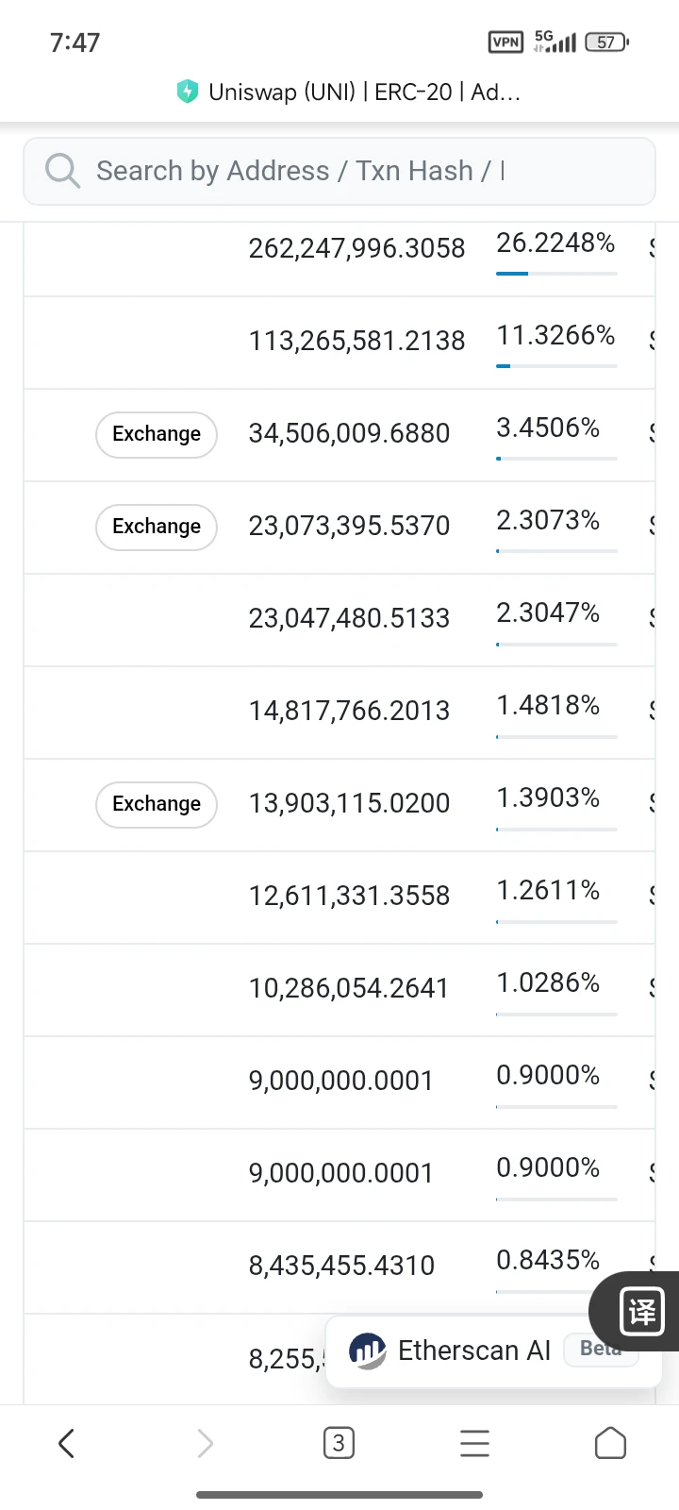This screenshot has width=679, height=1510.
Task: Select the quantity 113,265,581.2138
Action: [356, 341]
